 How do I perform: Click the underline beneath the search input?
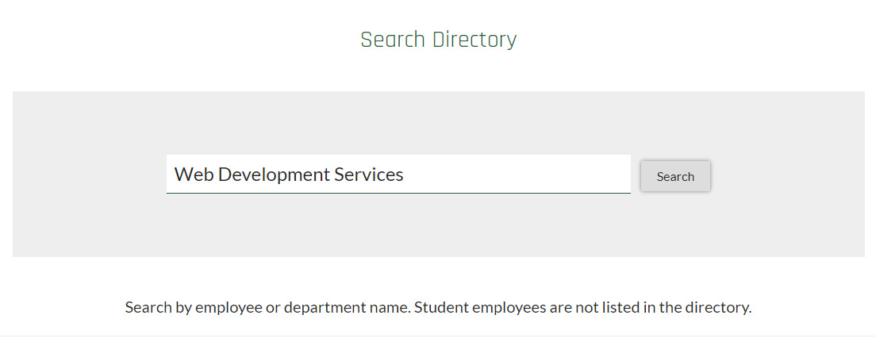[398, 193]
